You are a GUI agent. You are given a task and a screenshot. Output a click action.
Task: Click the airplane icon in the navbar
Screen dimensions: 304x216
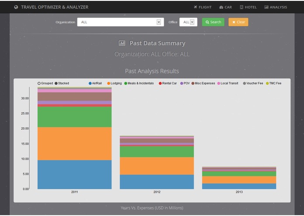click(x=196, y=7)
